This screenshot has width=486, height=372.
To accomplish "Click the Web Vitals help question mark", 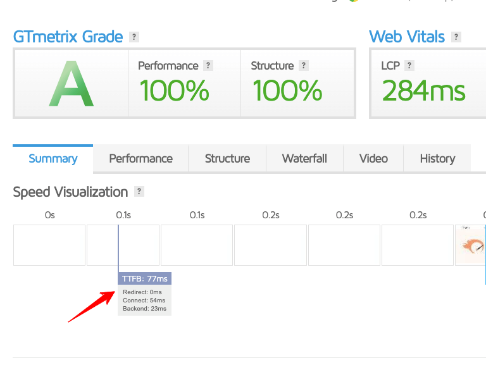I will [456, 37].
